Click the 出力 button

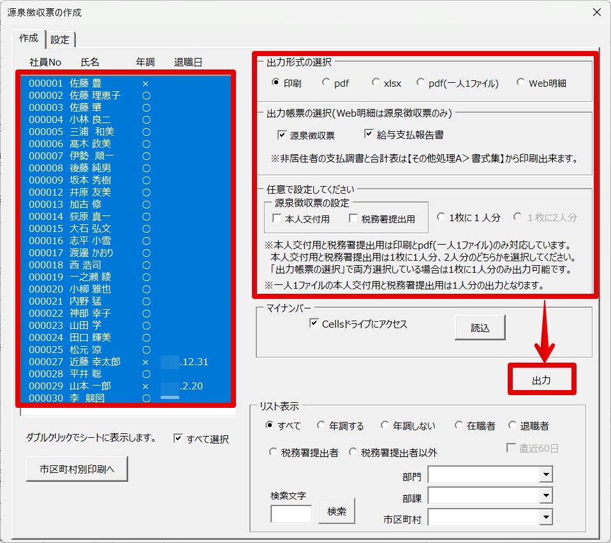541,380
